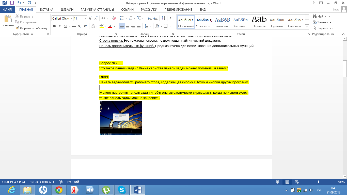The height and width of the screenshot is (195, 347).
Task: Switch to the ВИД tab
Action: pos(202,10)
